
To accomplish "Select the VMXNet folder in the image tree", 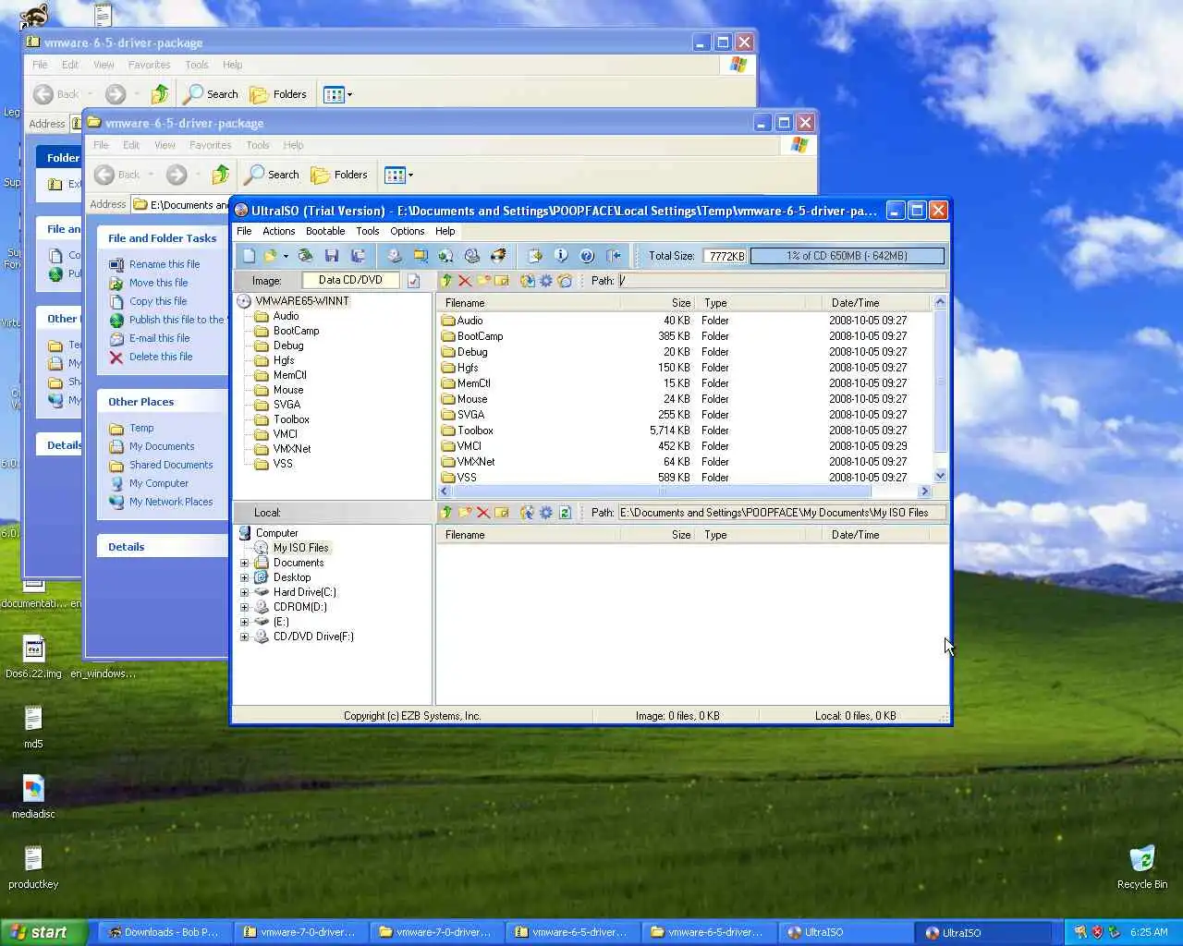I will [292, 449].
